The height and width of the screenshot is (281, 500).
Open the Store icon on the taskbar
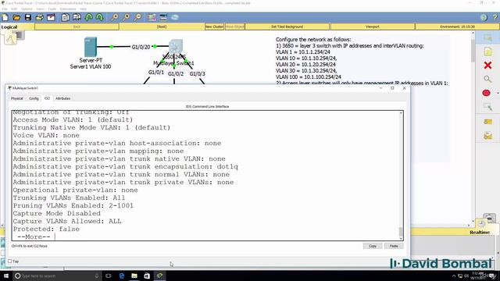coord(147,276)
